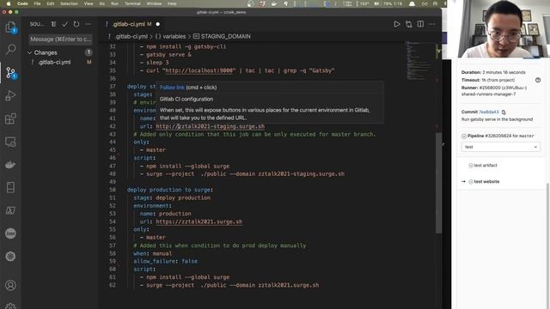Run the file with editor play icon

(x=397, y=24)
